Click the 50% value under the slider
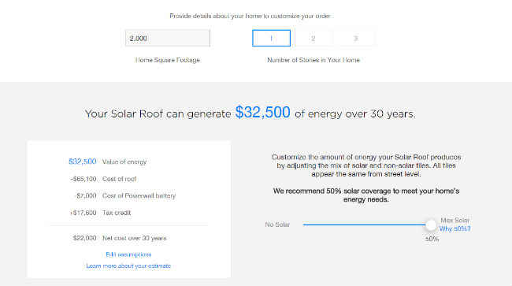 pyautogui.click(x=432, y=239)
